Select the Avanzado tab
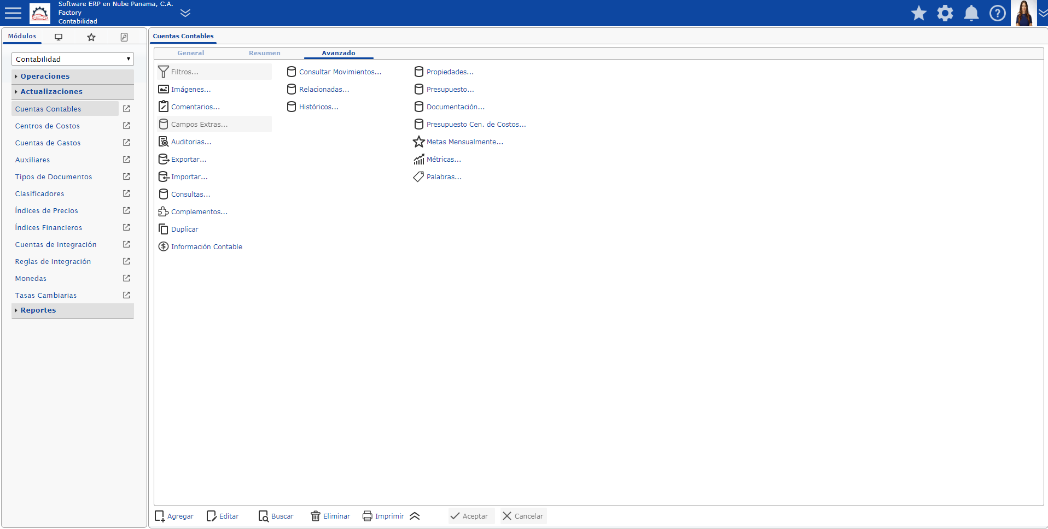This screenshot has height=529, width=1048. 339,53
